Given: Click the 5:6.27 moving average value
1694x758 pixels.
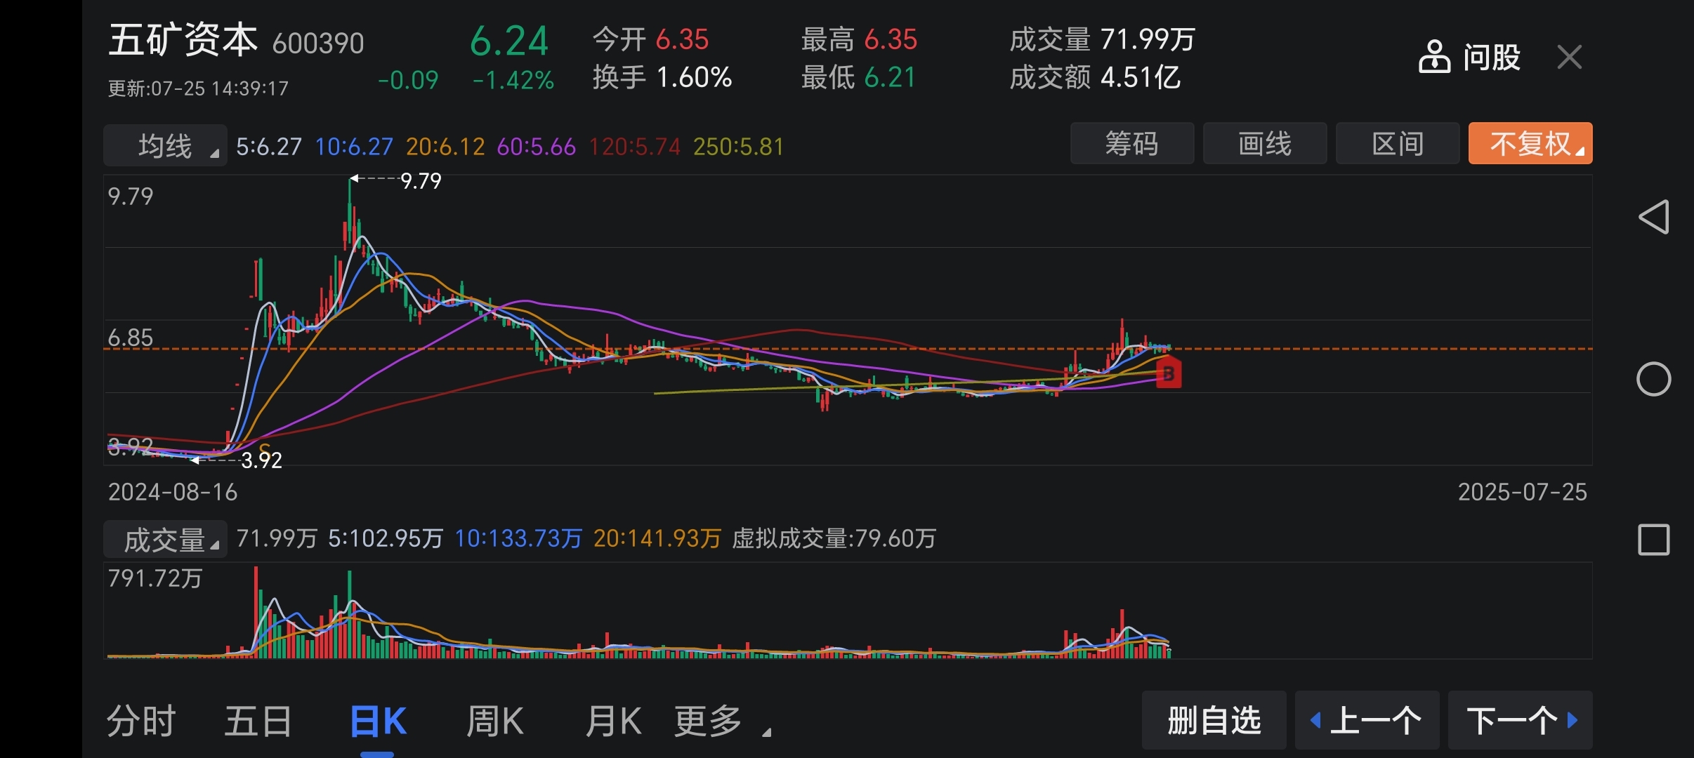Looking at the screenshot, I should [269, 147].
